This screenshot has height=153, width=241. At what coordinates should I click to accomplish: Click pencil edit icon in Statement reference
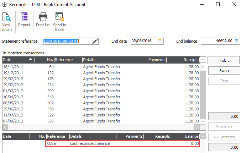pos(95,41)
